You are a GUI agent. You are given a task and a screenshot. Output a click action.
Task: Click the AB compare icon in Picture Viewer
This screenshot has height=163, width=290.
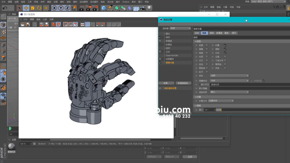(82, 24)
